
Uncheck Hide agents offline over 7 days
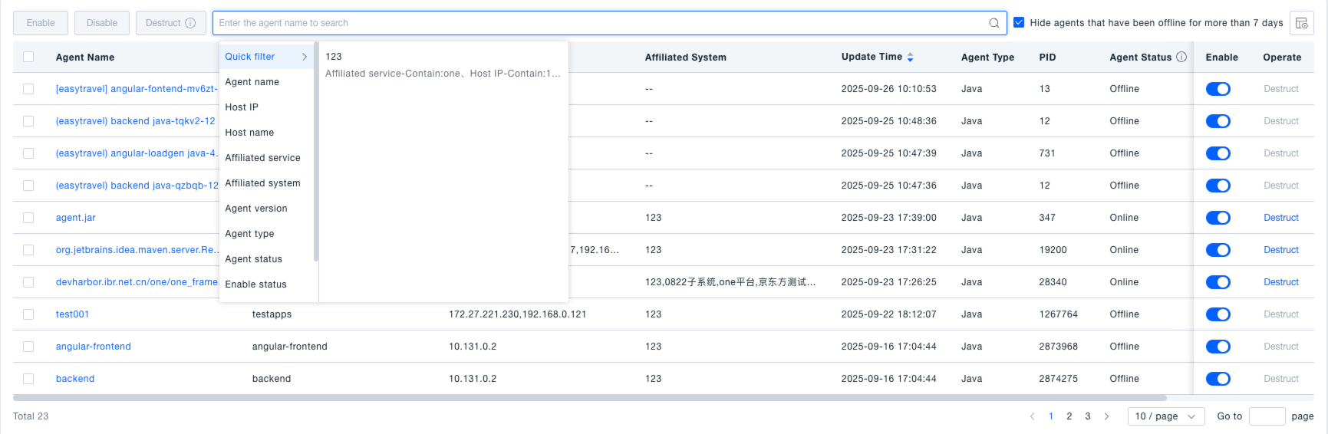coord(1019,23)
